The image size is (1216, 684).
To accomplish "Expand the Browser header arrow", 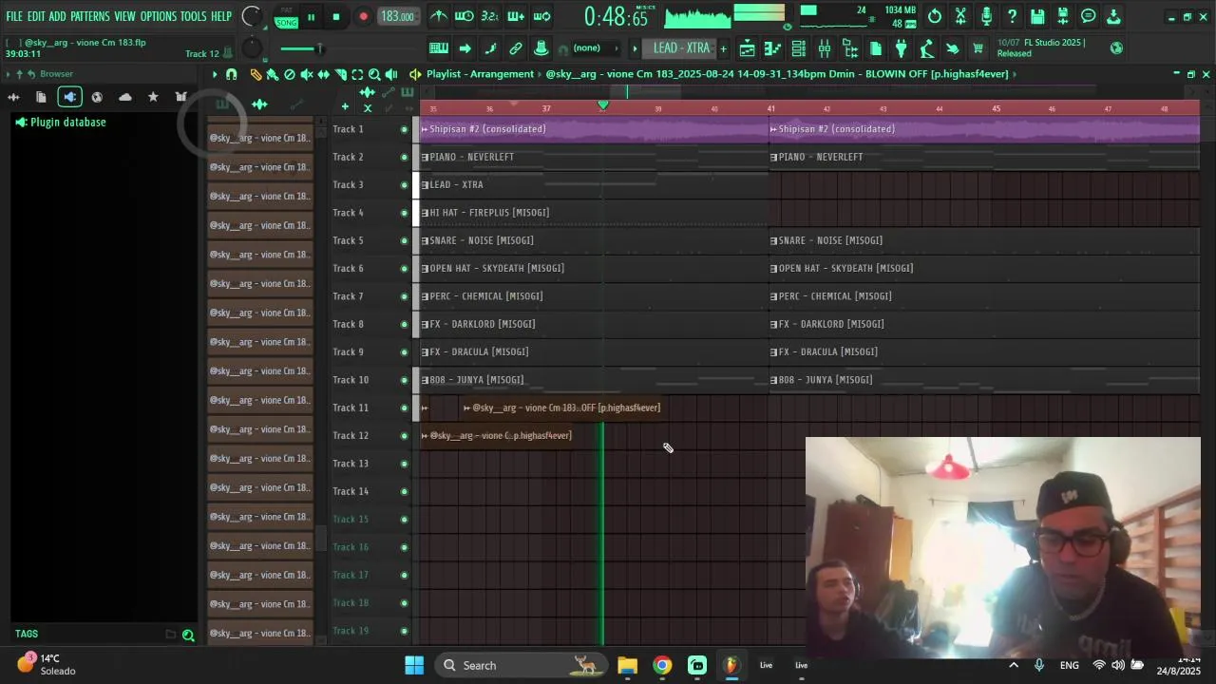I will [x=9, y=74].
